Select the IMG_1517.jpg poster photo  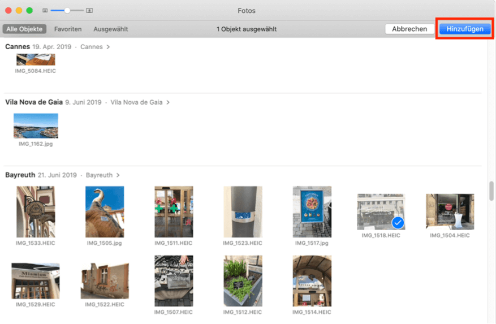tap(312, 212)
